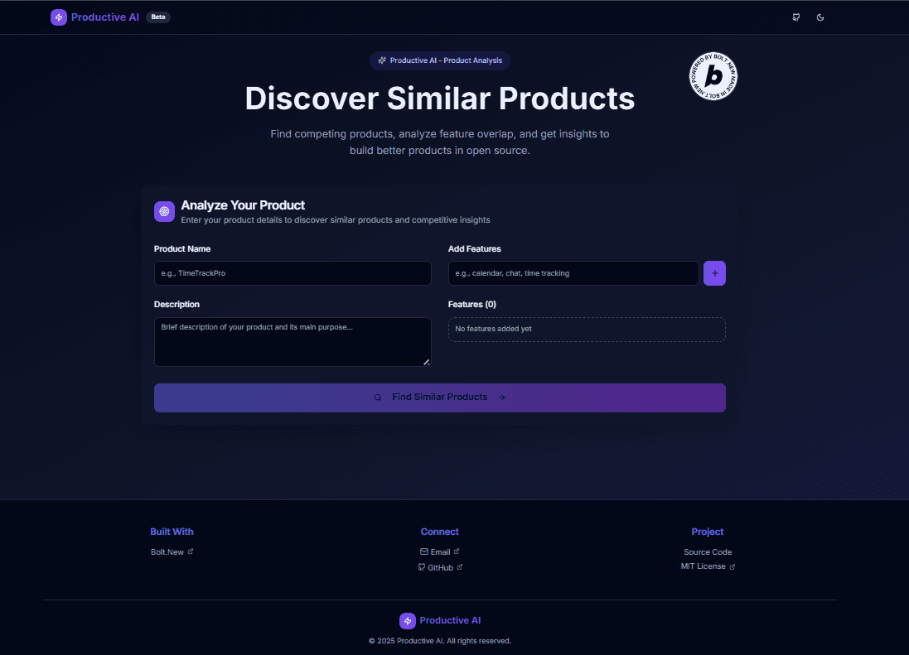Click the Productive AI header brand text
909x655 pixels.
pyautogui.click(x=105, y=17)
